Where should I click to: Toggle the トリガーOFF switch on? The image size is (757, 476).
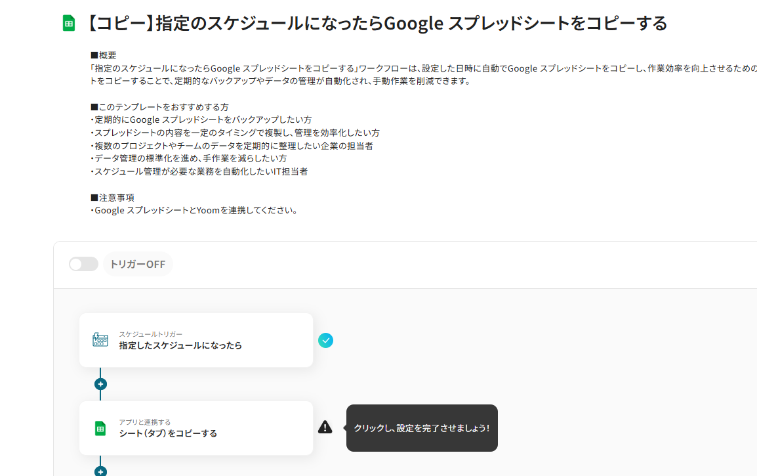[83, 264]
